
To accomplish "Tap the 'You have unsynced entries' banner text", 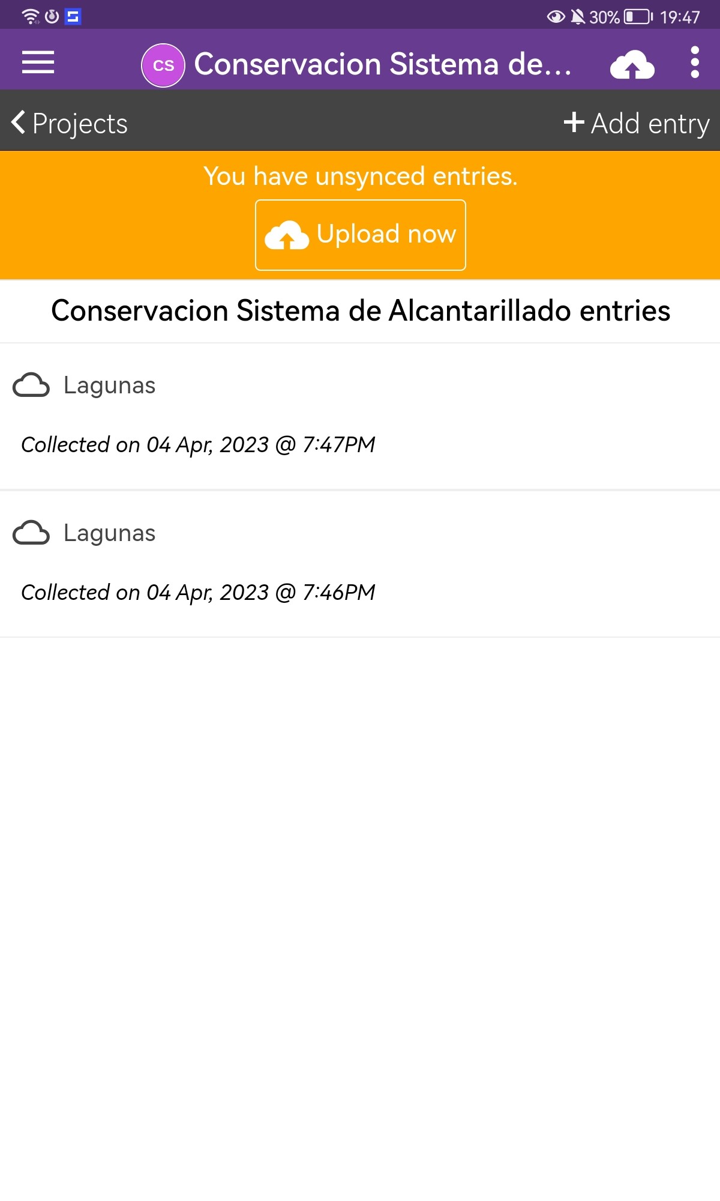I will (360, 177).
